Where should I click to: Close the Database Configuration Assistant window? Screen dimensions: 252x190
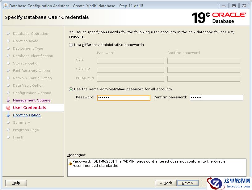[244, 6]
